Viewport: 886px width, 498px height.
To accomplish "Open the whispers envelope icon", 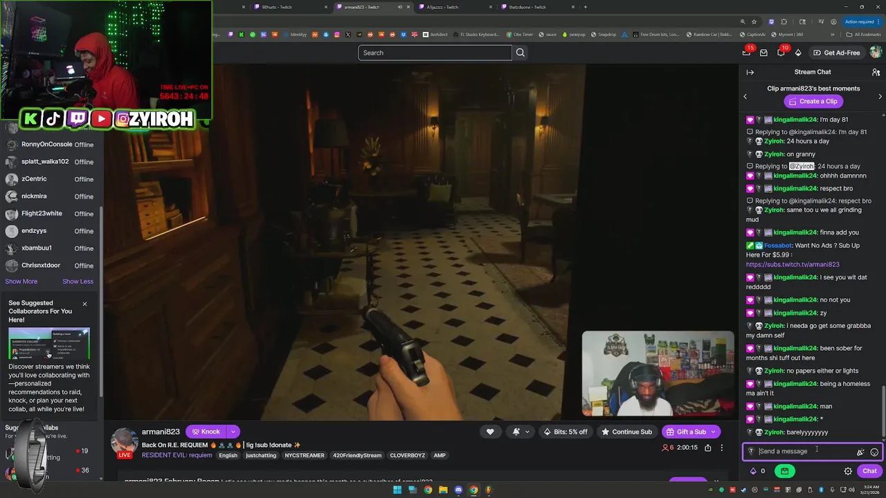I will tap(763, 53).
